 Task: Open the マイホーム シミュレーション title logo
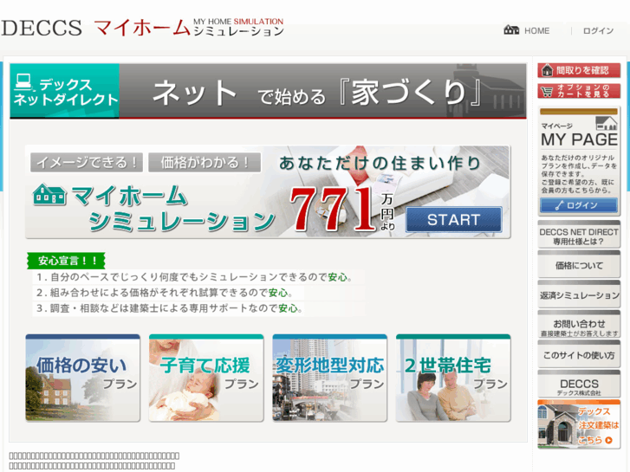click(x=189, y=28)
